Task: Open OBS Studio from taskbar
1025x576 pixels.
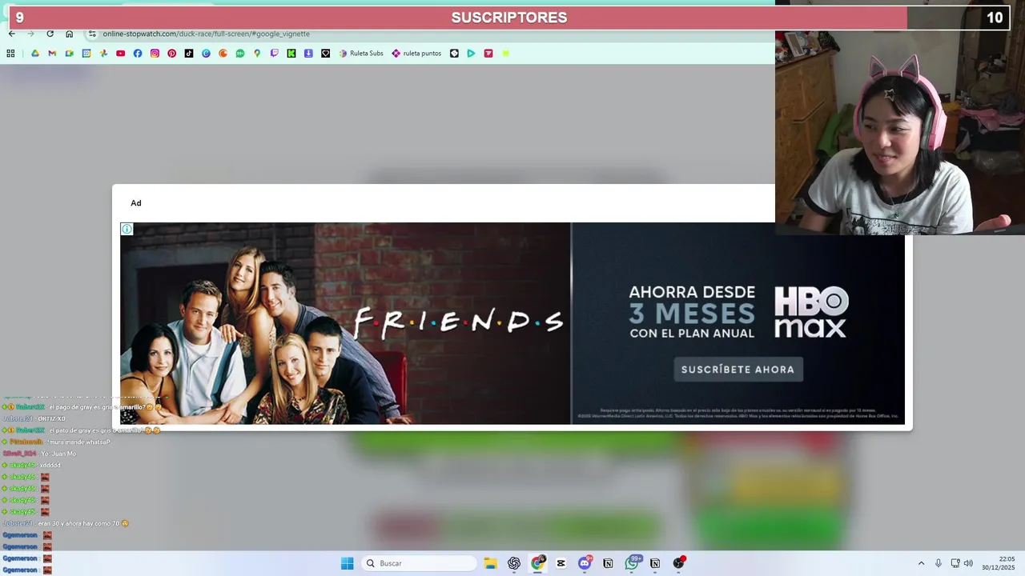Action: (x=679, y=563)
